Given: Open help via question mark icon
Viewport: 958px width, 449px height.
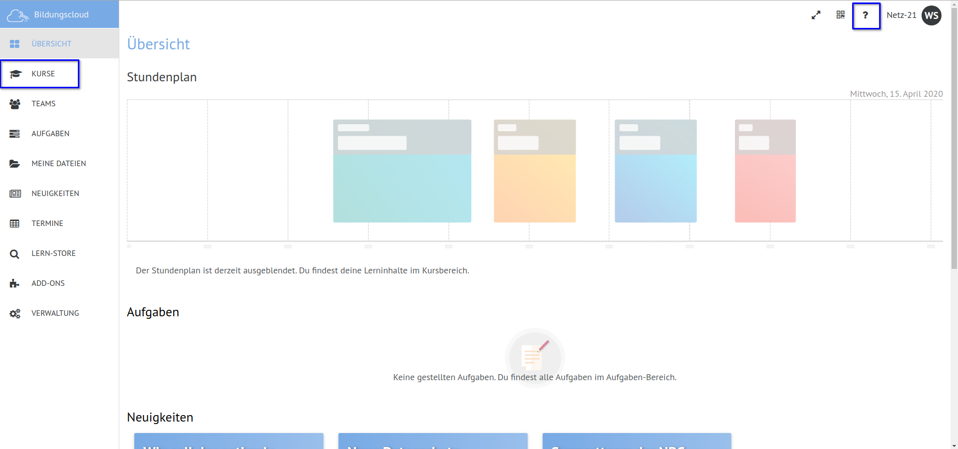Looking at the screenshot, I should click(866, 15).
